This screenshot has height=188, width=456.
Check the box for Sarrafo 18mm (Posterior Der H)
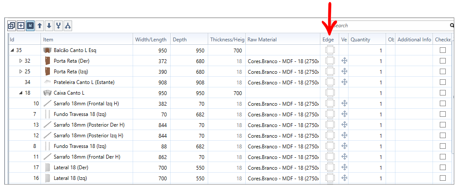click(442, 124)
